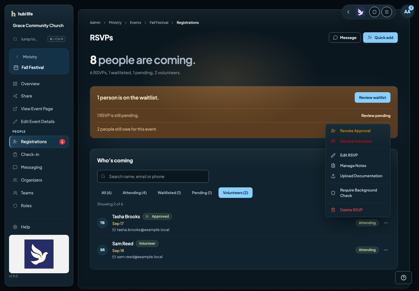The height and width of the screenshot is (291, 419).
Task: Open the Messaging page
Action: point(39,167)
